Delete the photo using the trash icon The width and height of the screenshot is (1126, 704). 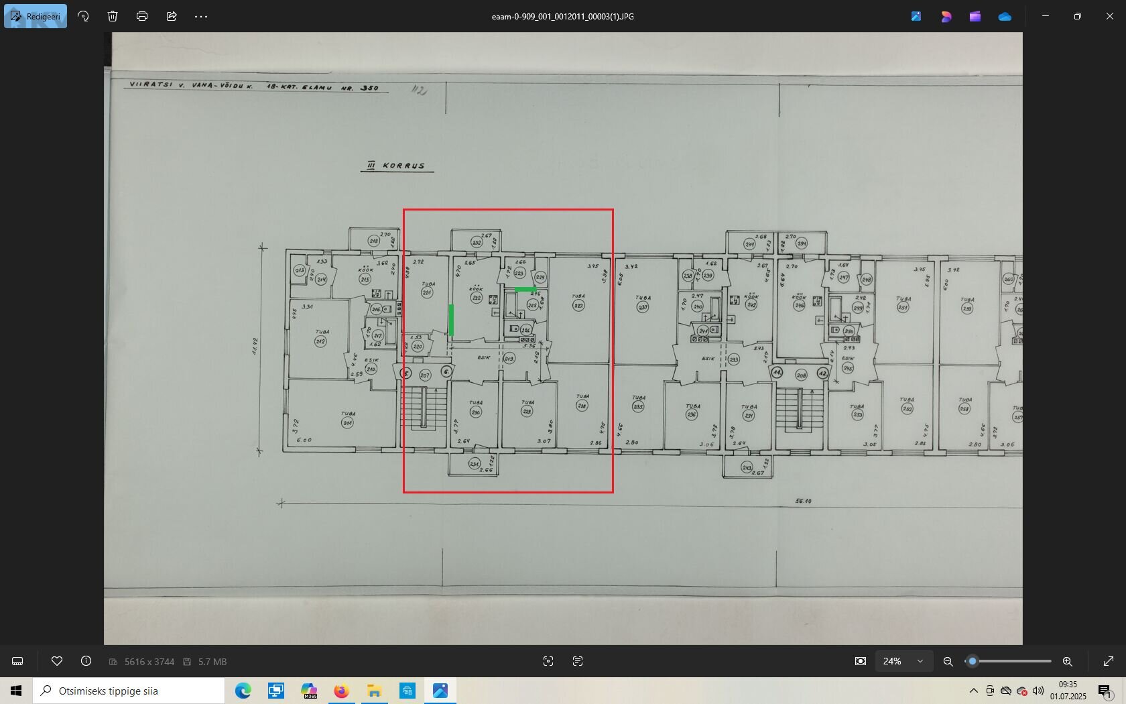pos(113,16)
